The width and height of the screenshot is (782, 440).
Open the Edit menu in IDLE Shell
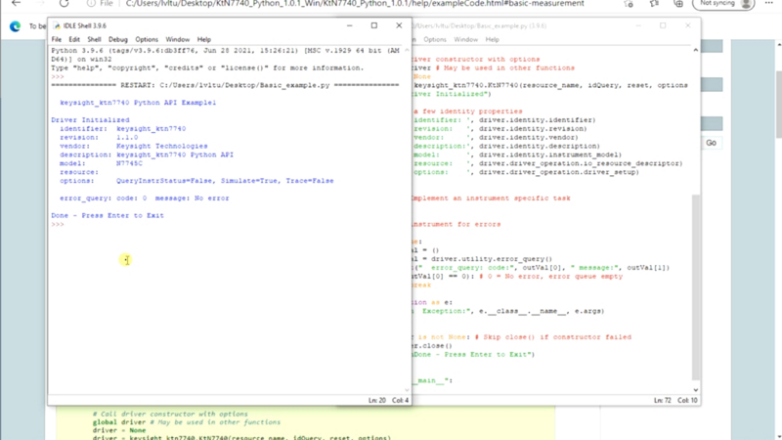(74, 40)
